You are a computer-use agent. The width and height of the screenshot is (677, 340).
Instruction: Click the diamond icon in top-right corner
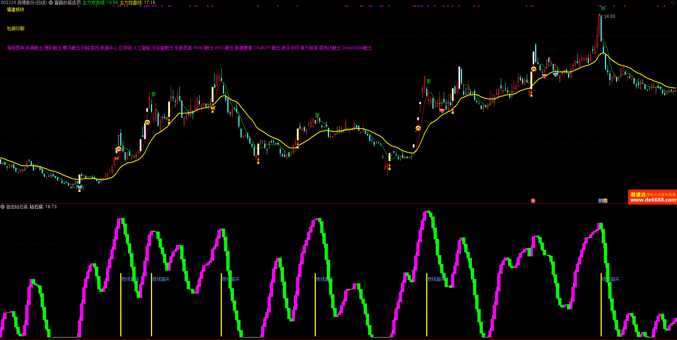pos(673,3)
